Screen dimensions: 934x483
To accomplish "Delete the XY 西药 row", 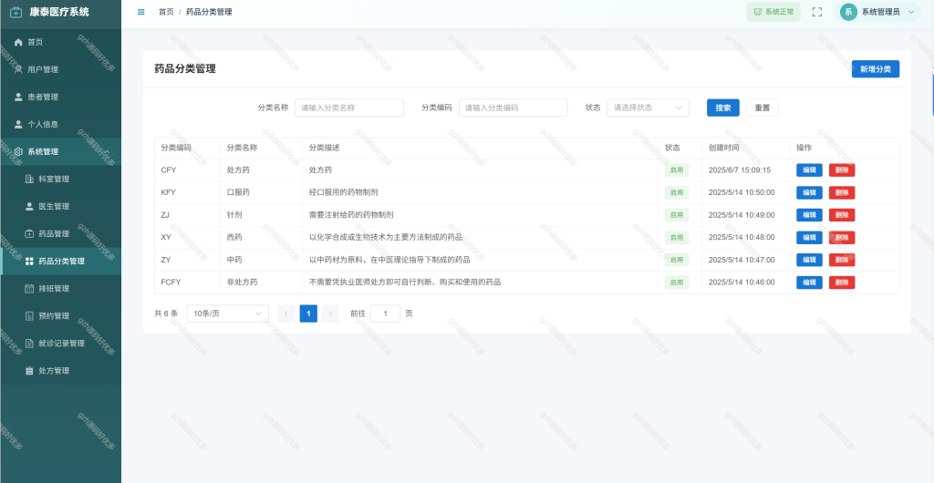I will [842, 237].
